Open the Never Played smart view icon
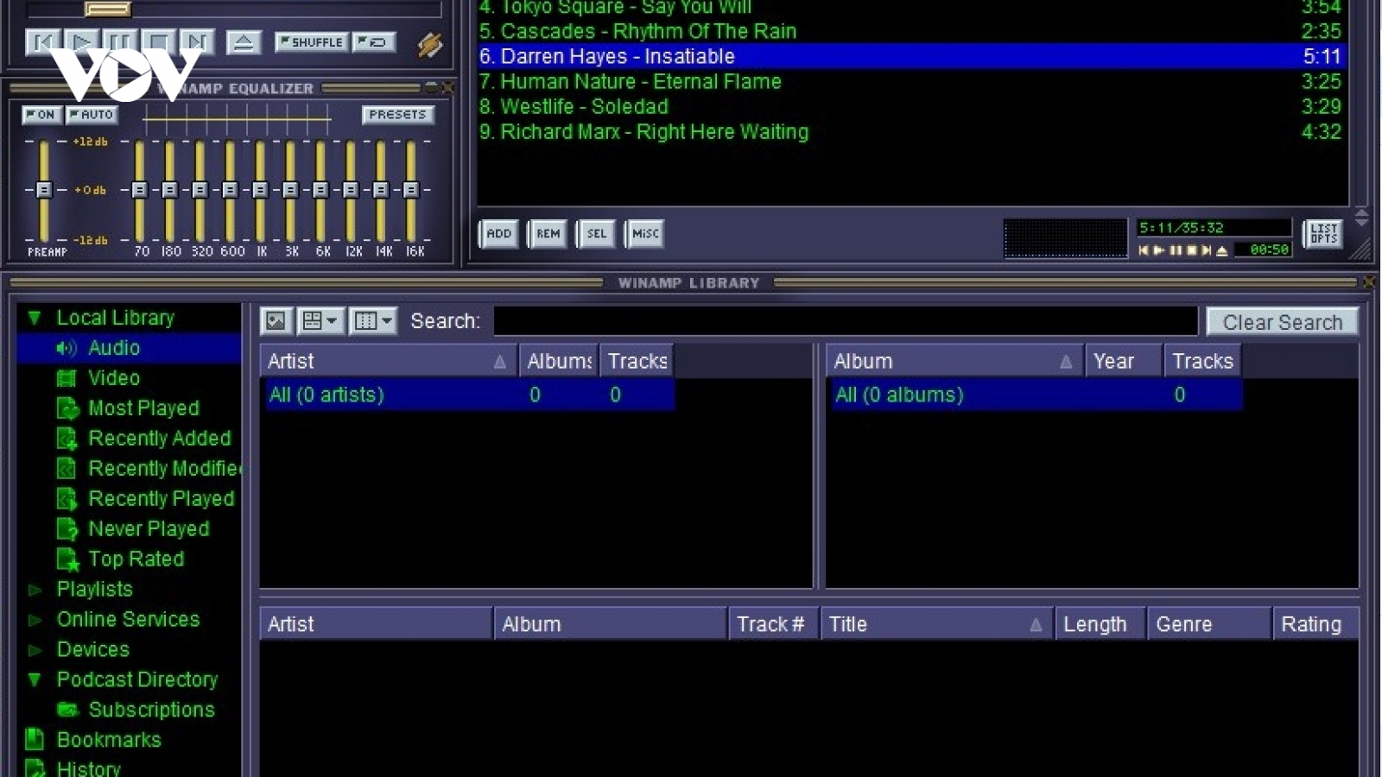 (67, 529)
